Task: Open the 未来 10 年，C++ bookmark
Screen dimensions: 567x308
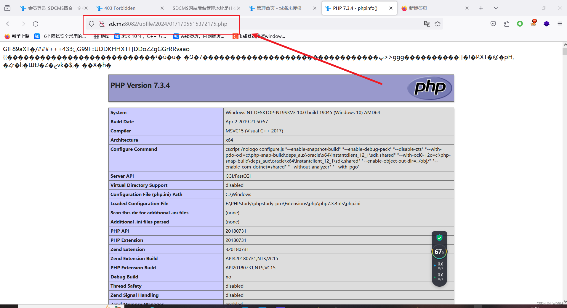Action: pos(140,36)
